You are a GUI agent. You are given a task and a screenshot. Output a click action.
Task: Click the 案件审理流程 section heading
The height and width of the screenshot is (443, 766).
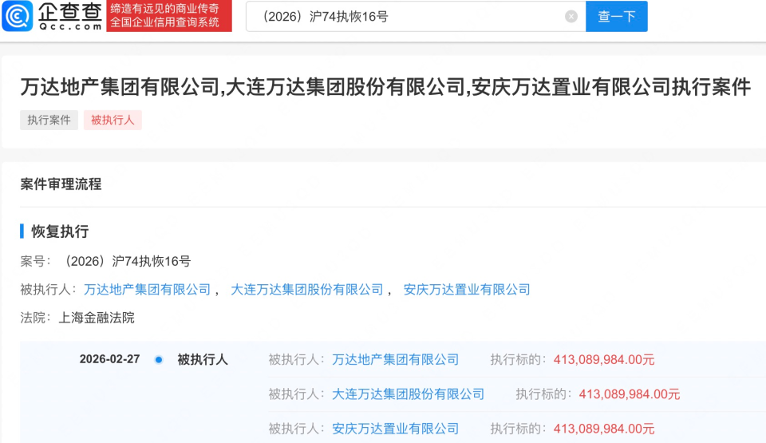click(x=61, y=184)
